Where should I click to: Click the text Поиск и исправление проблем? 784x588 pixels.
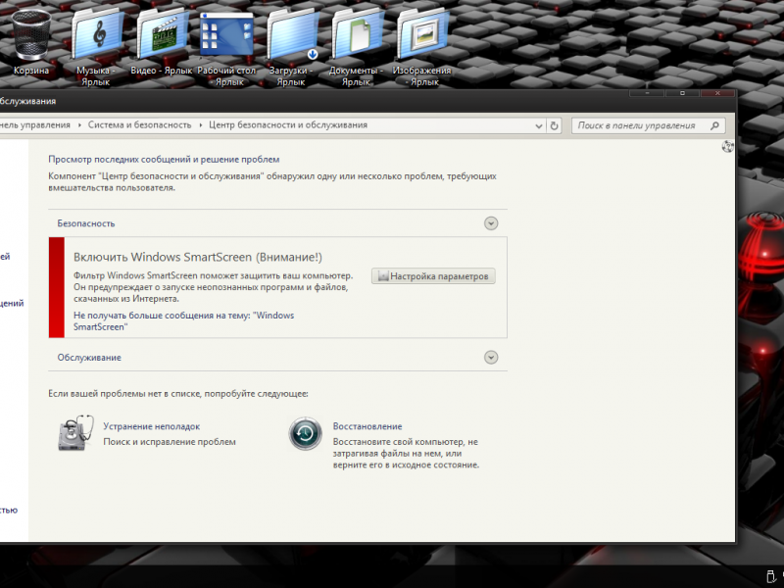coord(170,442)
